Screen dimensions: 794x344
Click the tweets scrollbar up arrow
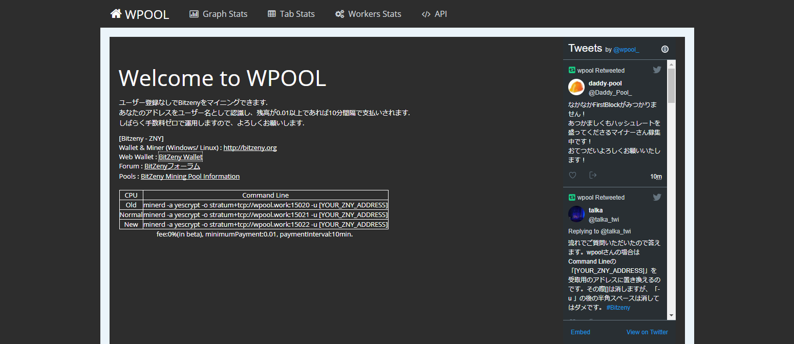[672, 64]
